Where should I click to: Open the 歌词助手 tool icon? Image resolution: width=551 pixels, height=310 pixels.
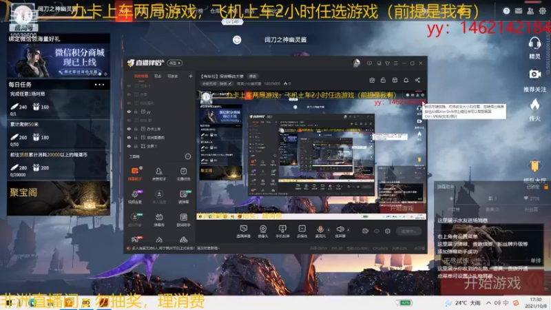click(183, 220)
